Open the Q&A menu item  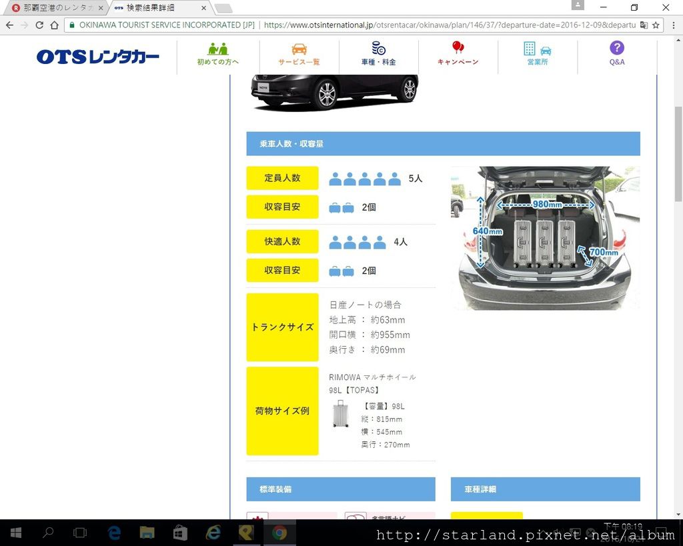(617, 53)
